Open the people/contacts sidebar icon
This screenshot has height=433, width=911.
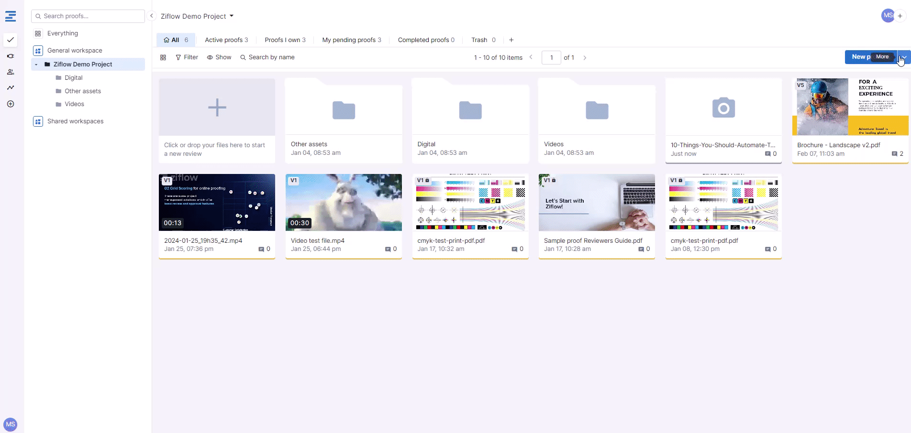(x=11, y=72)
